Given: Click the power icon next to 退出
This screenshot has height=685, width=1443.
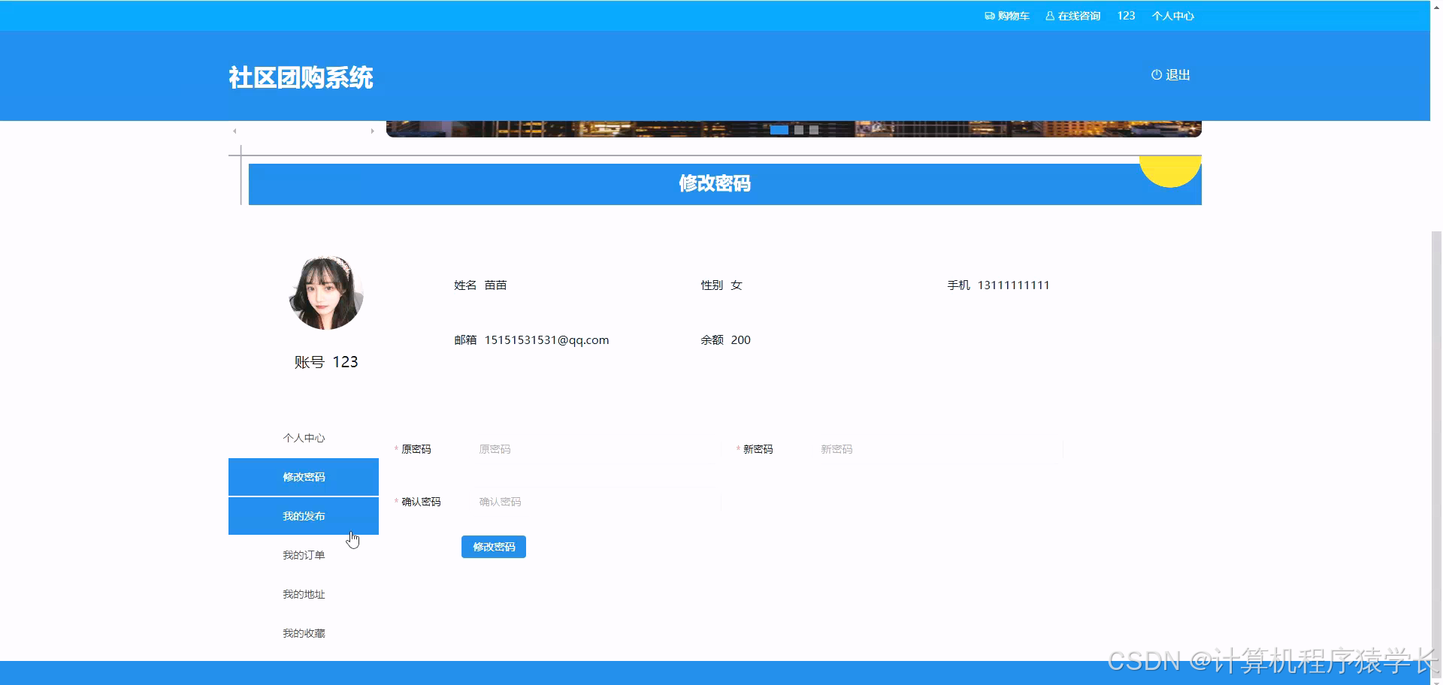Looking at the screenshot, I should (x=1155, y=74).
